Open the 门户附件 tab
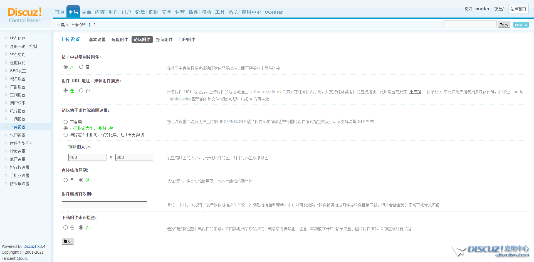Image resolution: width=534 pixels, height=262 pixels. click(x=187, y=40)
